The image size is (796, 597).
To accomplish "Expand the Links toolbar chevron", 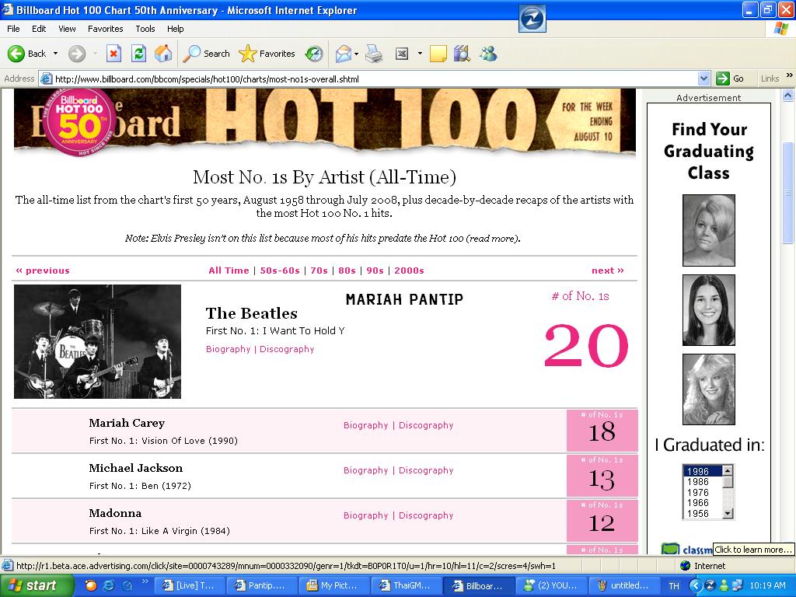I will click(790, 75).
